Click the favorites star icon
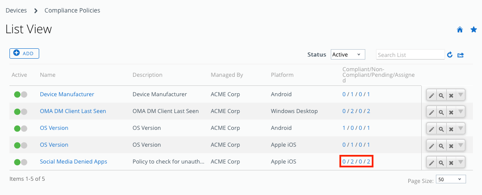Image resolution: width=482 pixels, height=195 pixels. (x=473, y=30)
